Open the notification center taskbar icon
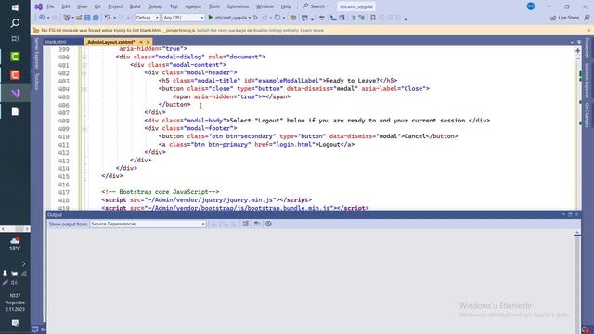 coord(15,323)
